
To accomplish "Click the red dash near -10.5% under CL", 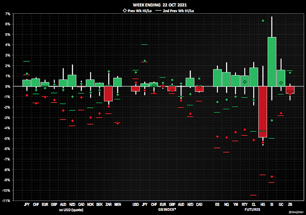I will click(x=253, y=195).
